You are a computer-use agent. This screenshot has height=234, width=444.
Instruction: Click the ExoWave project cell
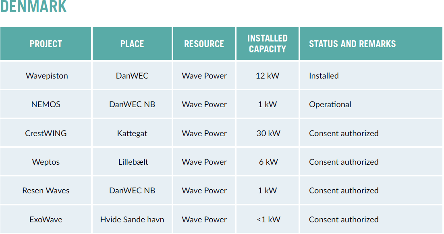coord(46,220)
